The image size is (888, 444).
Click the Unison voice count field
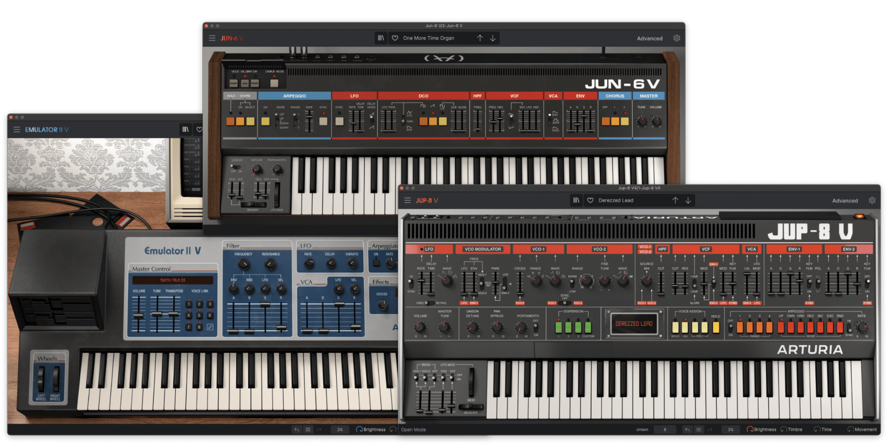pos(665,429)
